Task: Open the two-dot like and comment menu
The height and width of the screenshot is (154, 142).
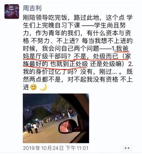Action: (x=127, y=148)
